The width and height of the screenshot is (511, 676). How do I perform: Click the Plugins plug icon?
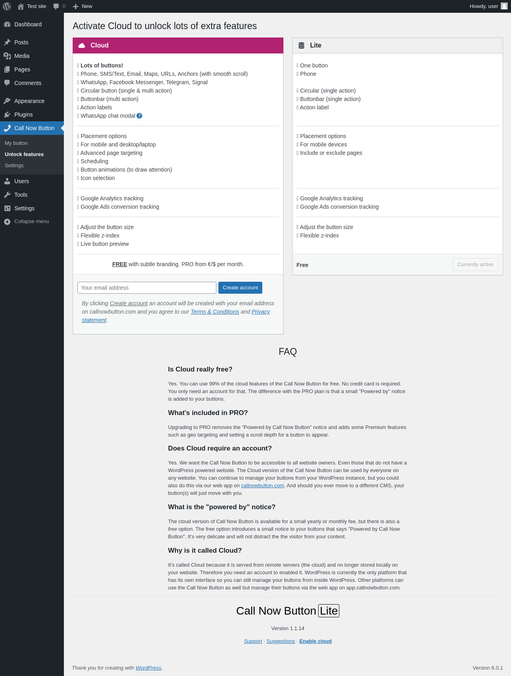(x=7, y=115)
